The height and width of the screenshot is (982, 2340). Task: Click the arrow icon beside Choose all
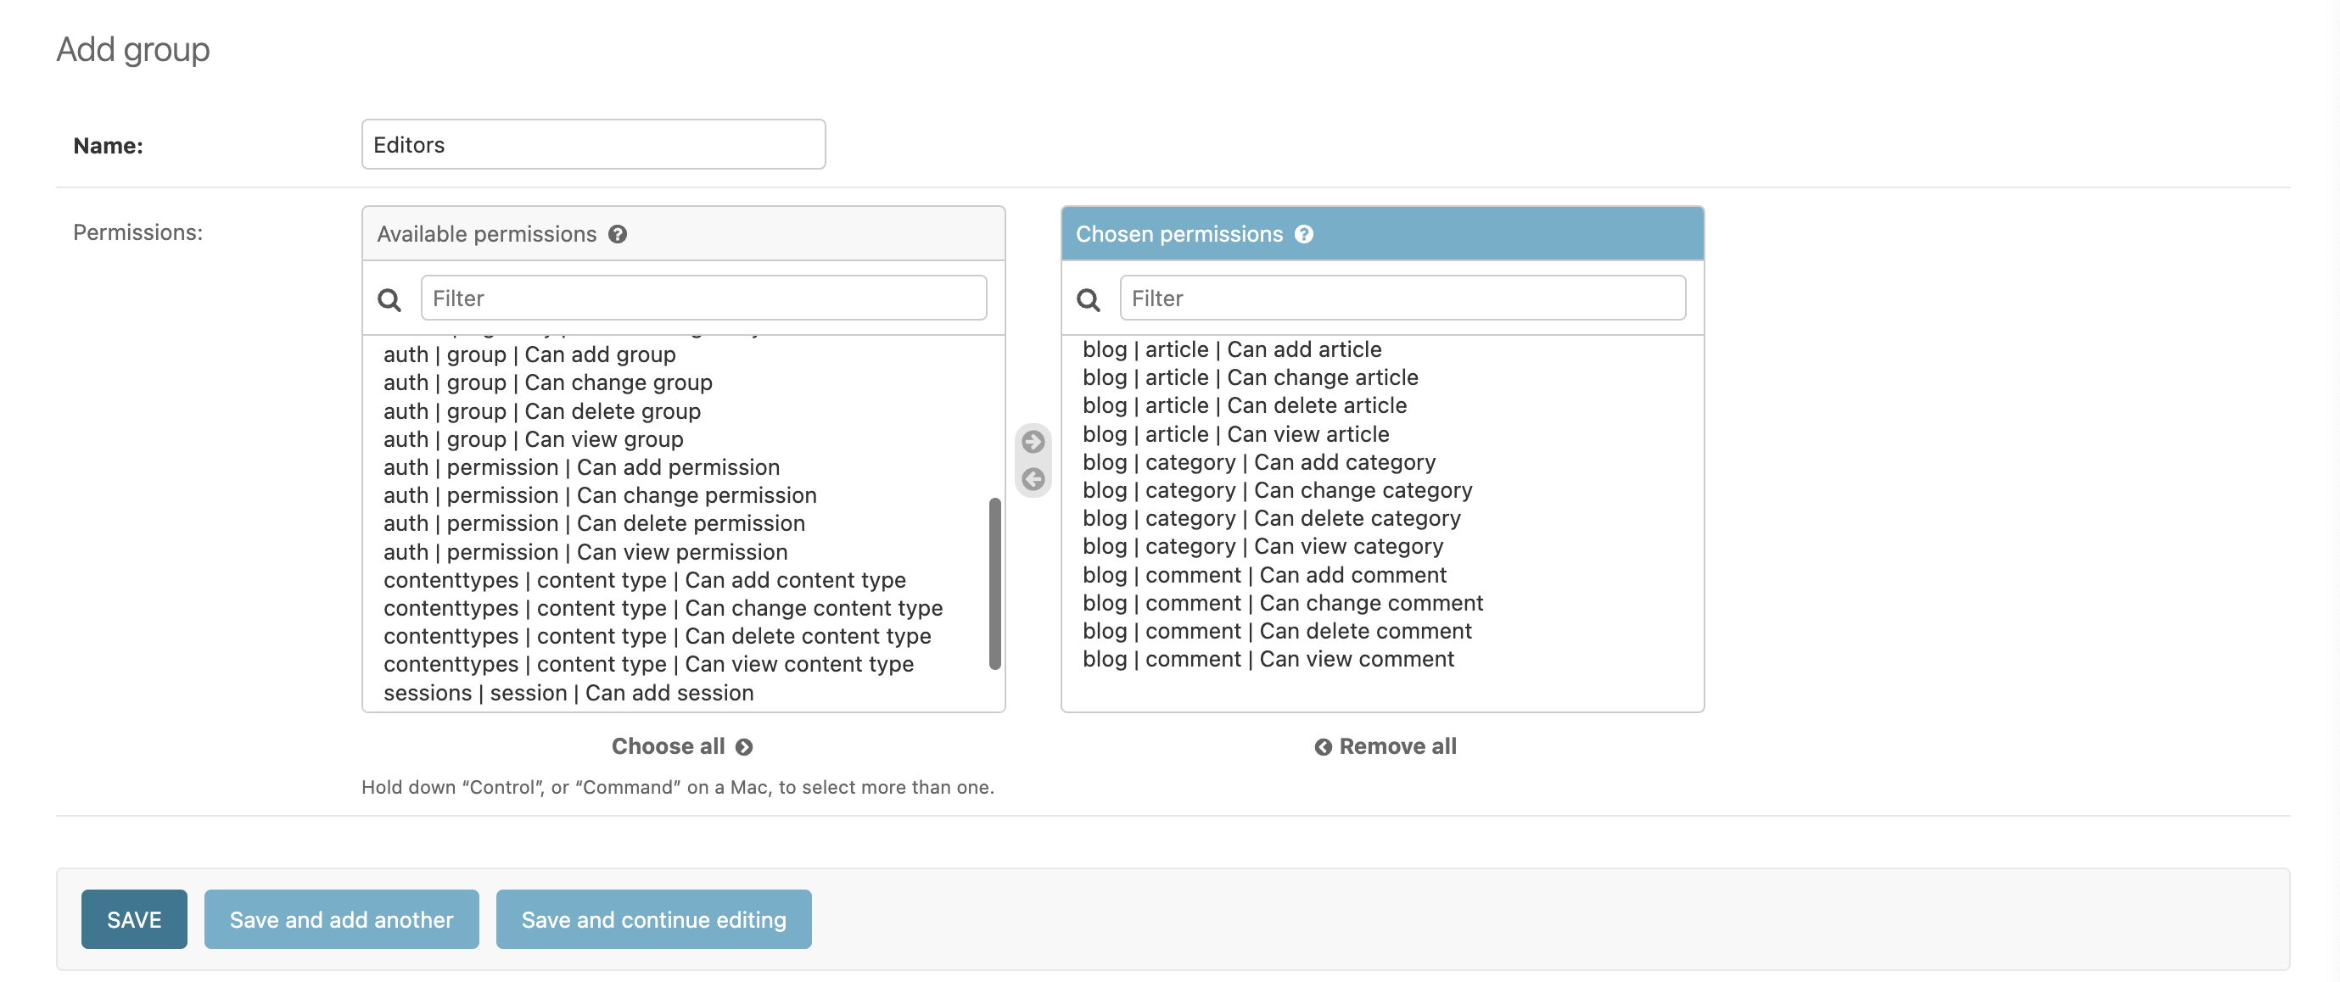pos(743,746)
